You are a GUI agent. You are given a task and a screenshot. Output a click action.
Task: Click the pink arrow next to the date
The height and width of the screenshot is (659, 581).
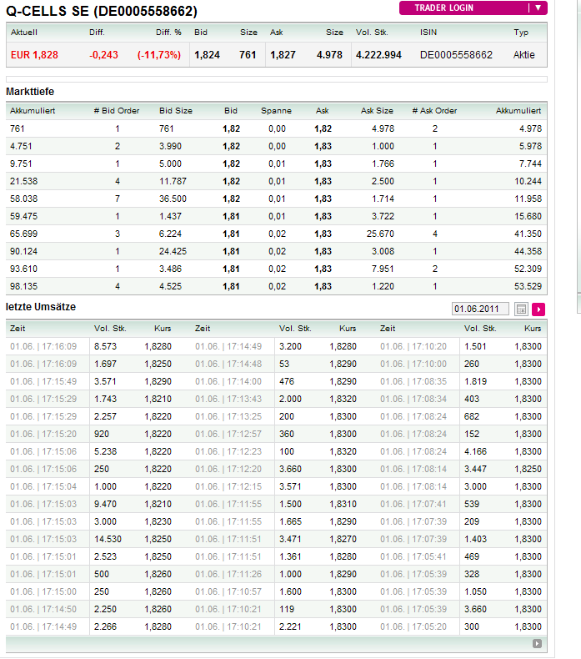(538, 309)
